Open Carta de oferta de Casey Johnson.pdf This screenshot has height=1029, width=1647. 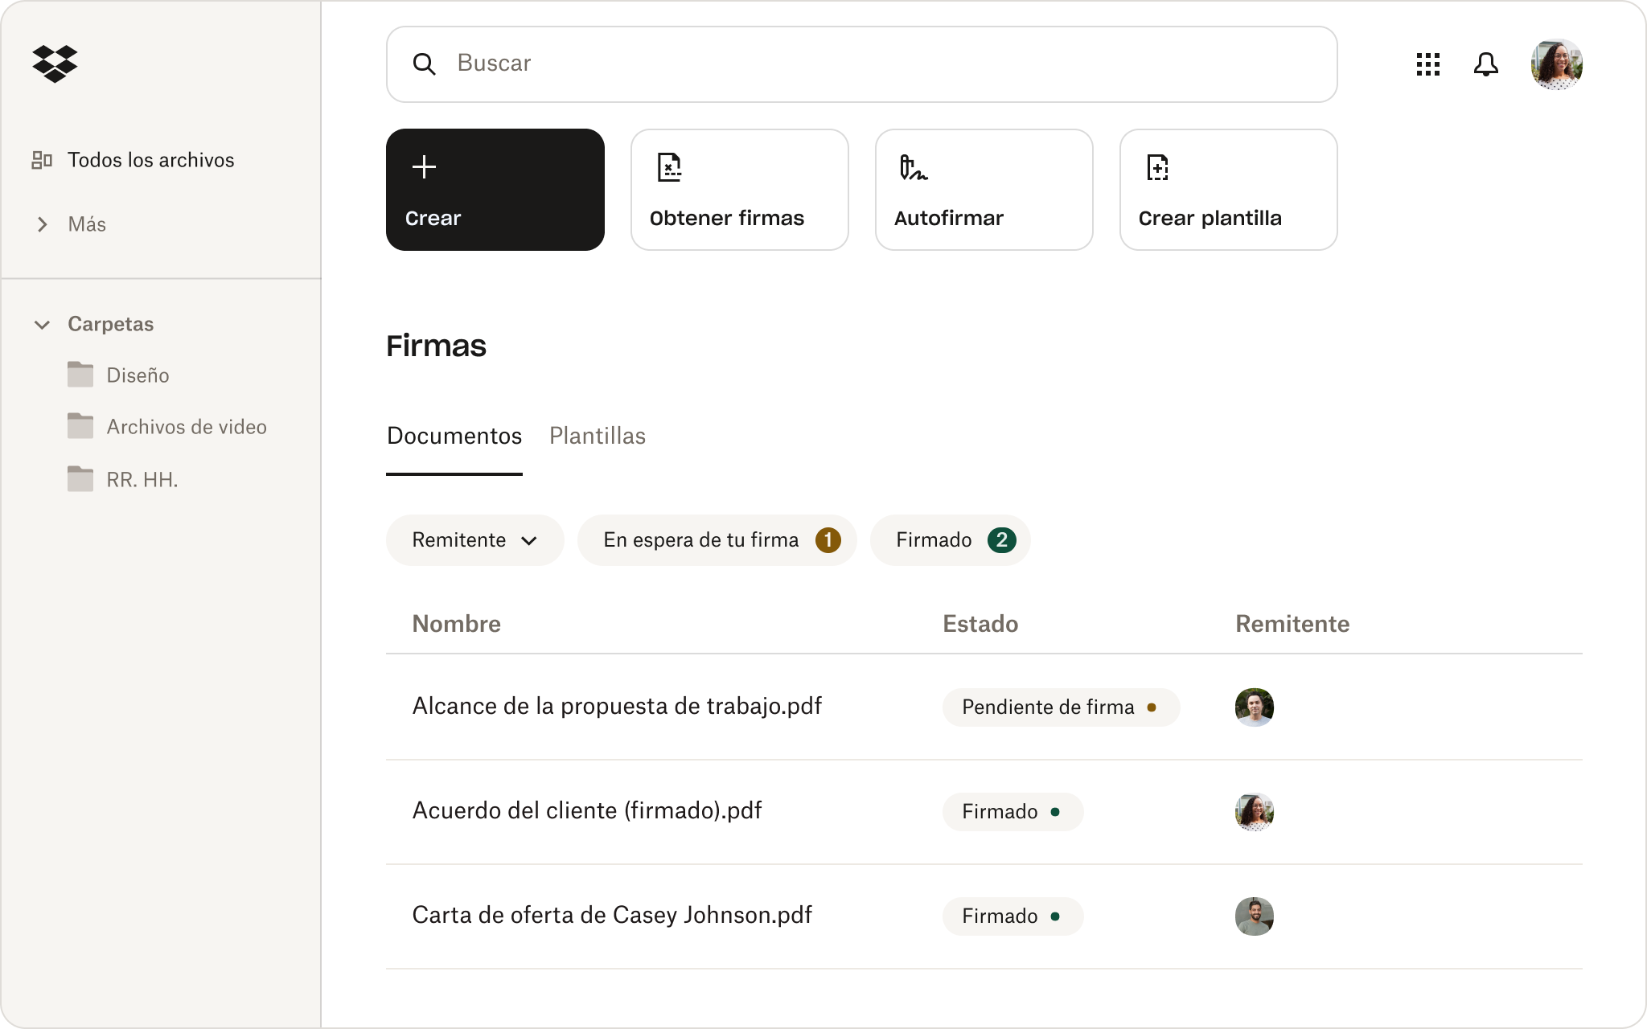(x=612, y=915)
